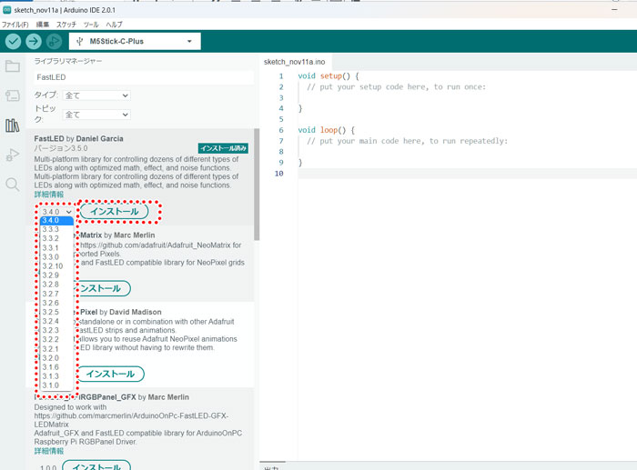Click the FastLED library search field
The image size is (637, 470).
click(144, 77)
